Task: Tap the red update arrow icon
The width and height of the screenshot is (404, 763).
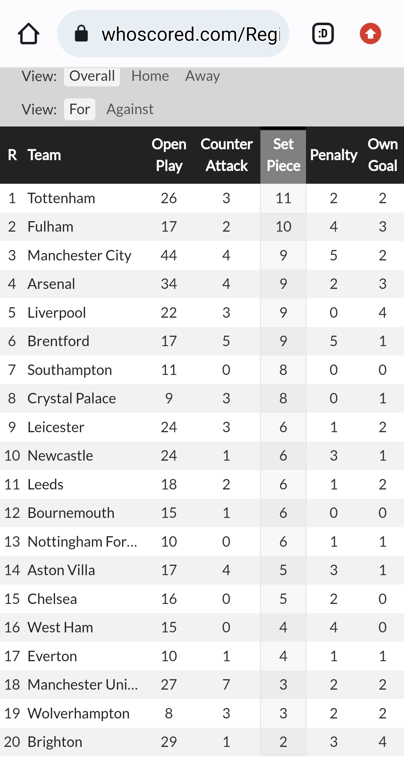Action: 370,34
